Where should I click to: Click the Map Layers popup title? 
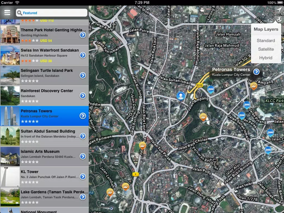click(266, 29)
